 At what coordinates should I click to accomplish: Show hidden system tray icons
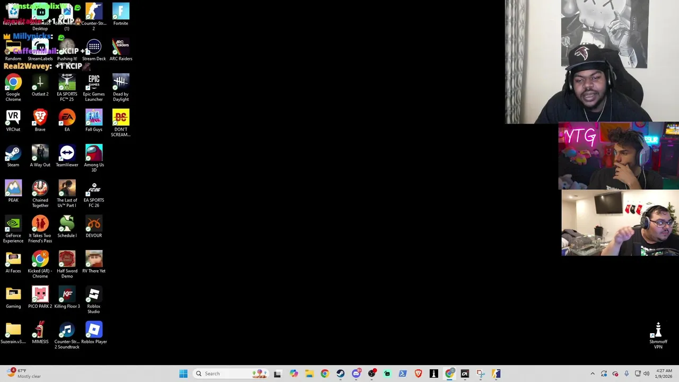(x=593, y=374)
